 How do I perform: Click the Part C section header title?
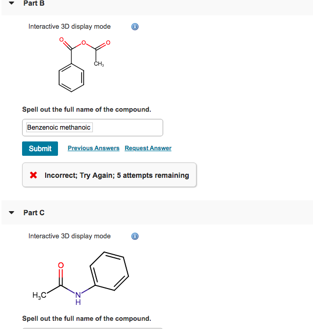tap(34, 213)
